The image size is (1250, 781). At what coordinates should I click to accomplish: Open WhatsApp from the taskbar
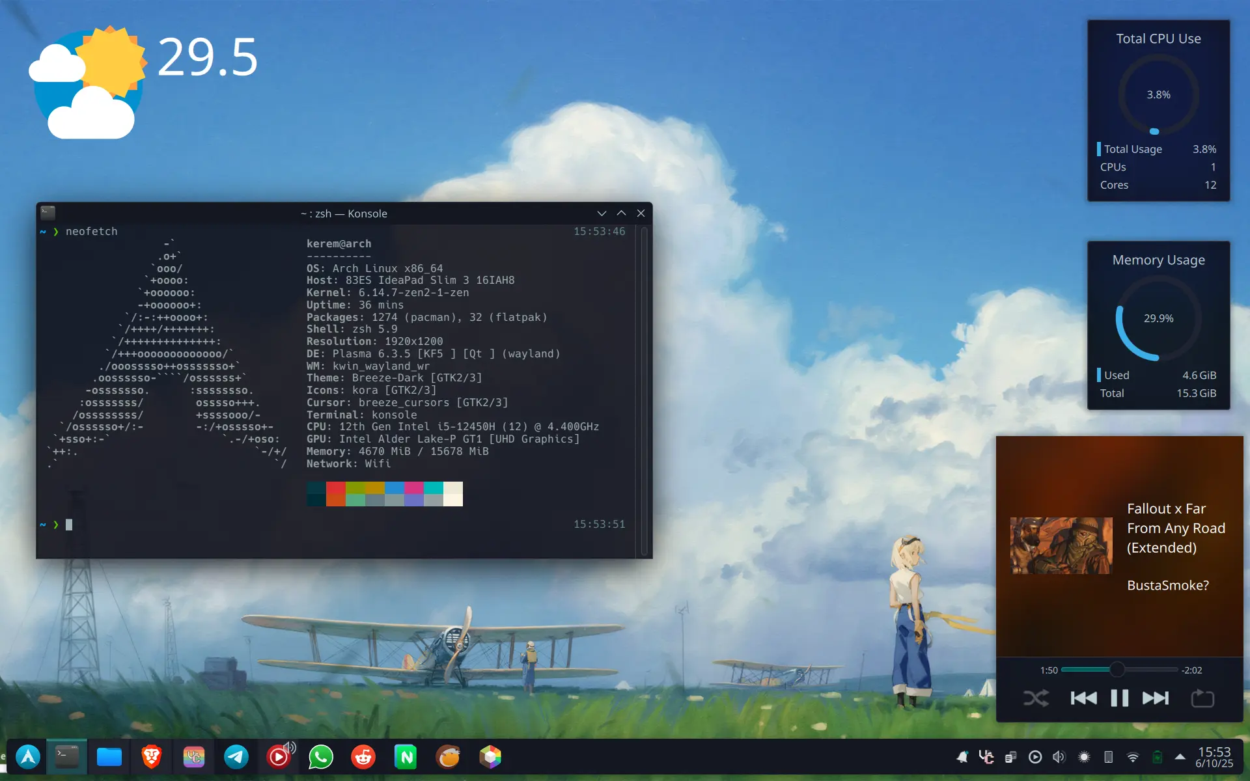(x=321, y=757)
